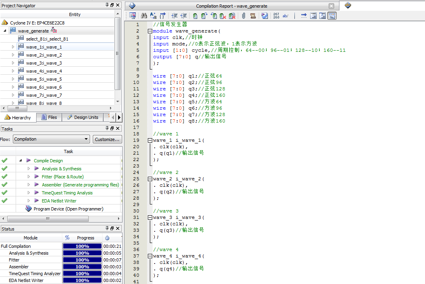Open the Flow dropdown showing Compilation

[51, 139]
